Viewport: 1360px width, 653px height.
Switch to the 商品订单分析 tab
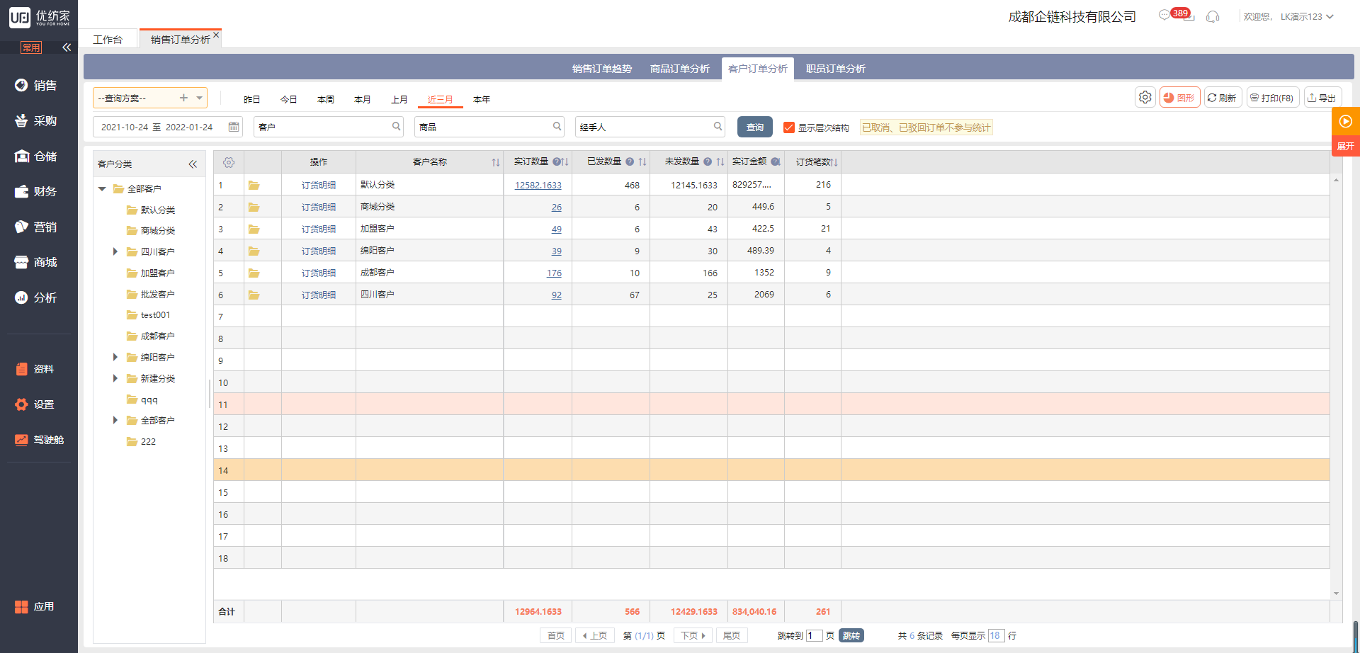pos(679,69)
